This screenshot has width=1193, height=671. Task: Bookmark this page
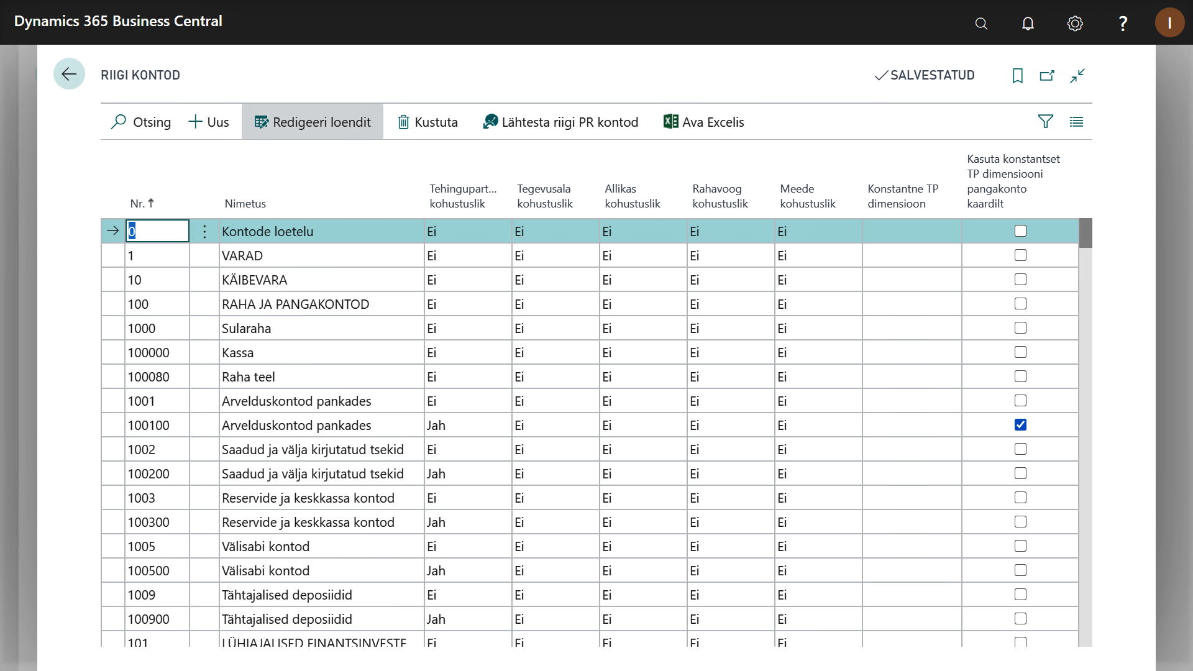1018,75
